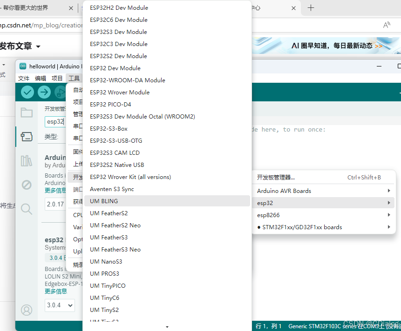Select ESP32 Dev Module board
This screenshot has width=401, height=331.
pyautogui.click(x=167, y=68)
